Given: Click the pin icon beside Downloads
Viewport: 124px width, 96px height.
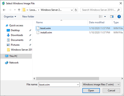Looking at the screenshot, I should point(30,35).
